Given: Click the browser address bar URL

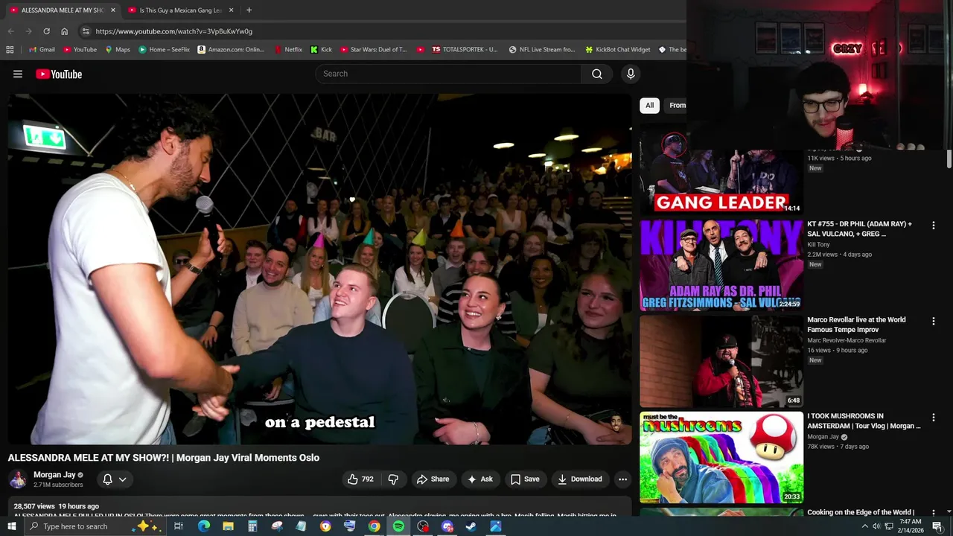Looking at the screenshot, I should tap(173, 31).
